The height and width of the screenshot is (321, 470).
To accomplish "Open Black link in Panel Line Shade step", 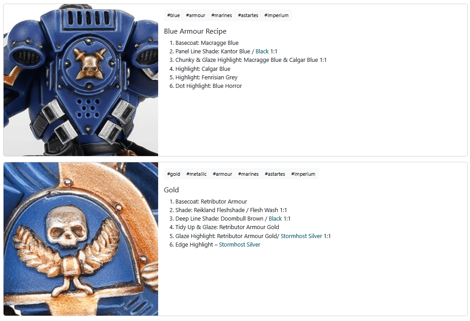I will pyautogui.click(x=262, y=51).
